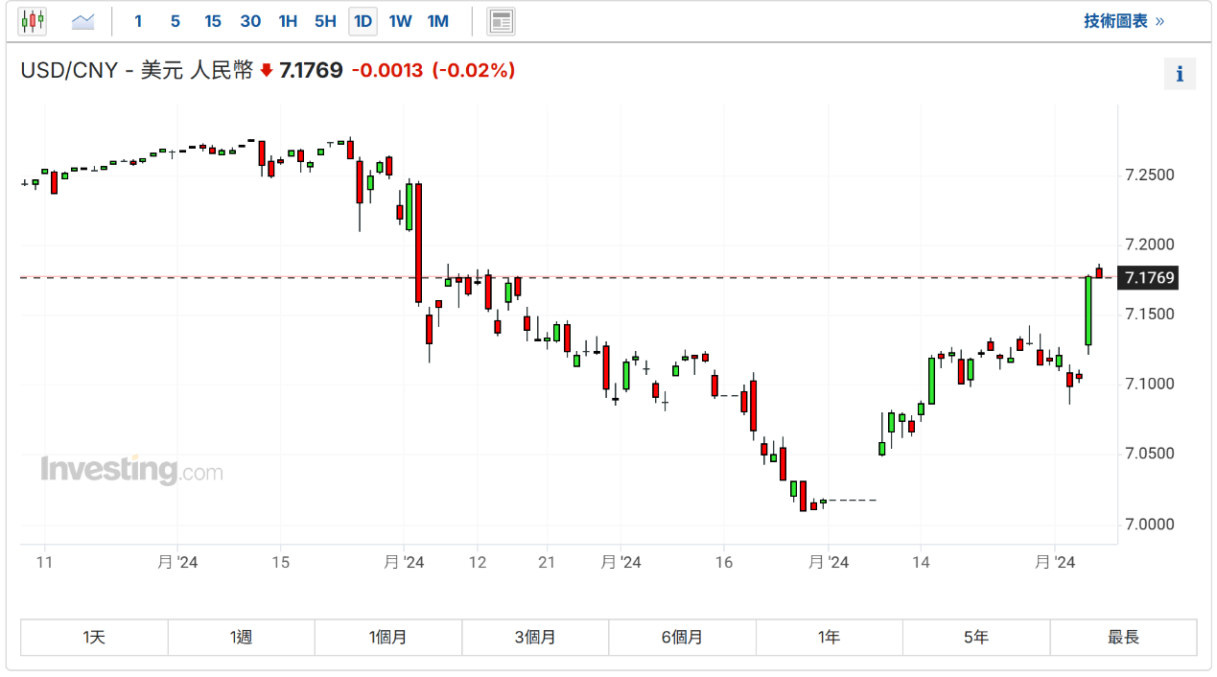Switch to the area chart icon
The width and height of the screenshot is (1217, 677).
tap(83, 21)
